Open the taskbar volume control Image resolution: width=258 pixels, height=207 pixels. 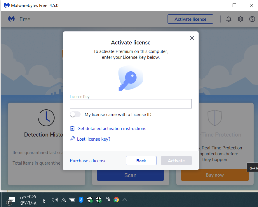tap(55, 200)
